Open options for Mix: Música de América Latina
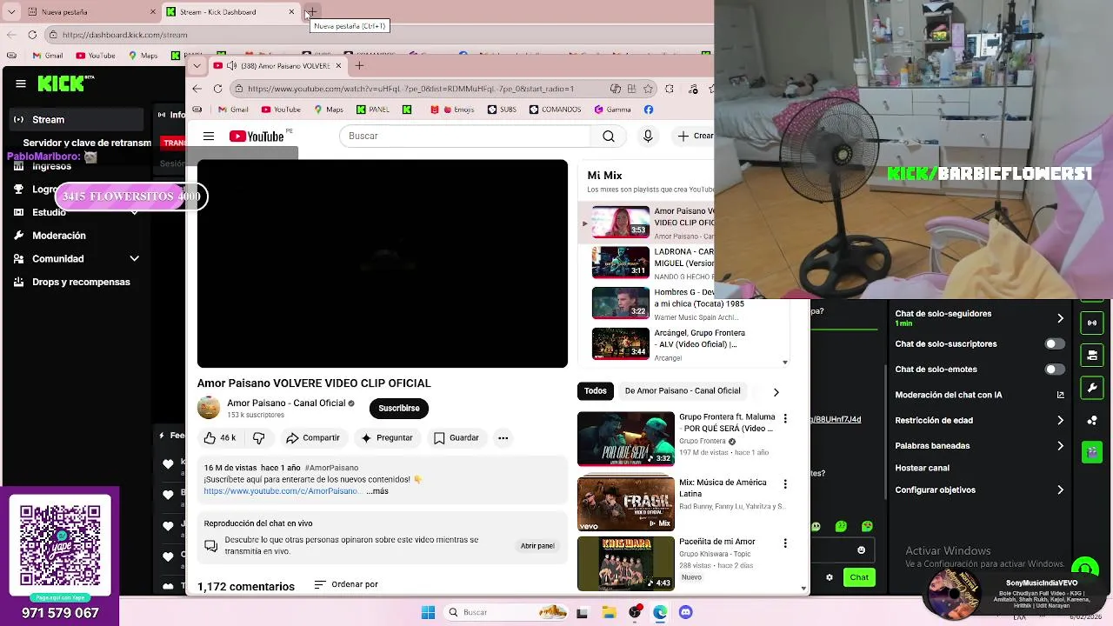Image resolution: width=1113 pixels, height=626 pixels. click(785, 483)
